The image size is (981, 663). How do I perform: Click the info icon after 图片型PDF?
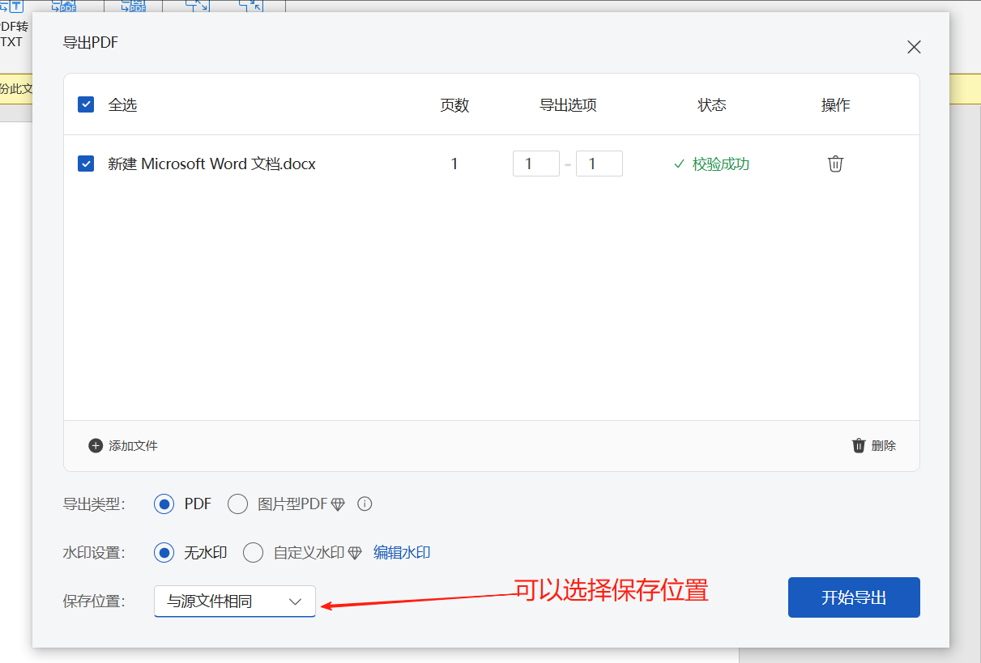click(365, 504)
